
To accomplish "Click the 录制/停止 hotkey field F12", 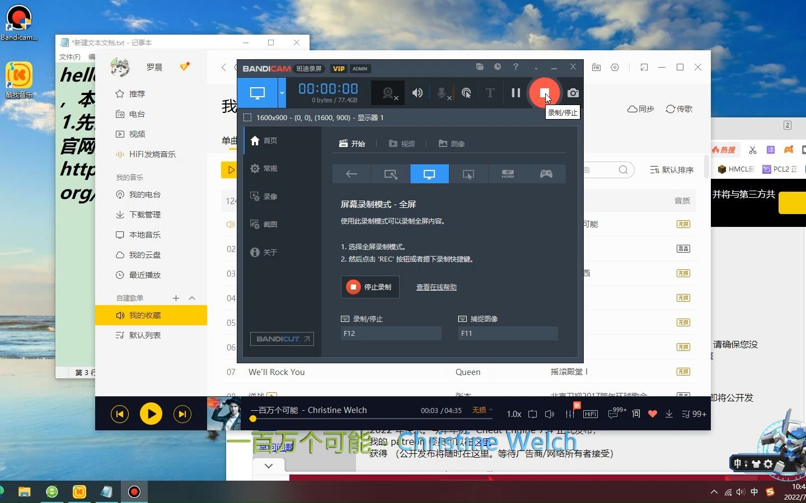I will pyautogui.click(x=391, y=333).
